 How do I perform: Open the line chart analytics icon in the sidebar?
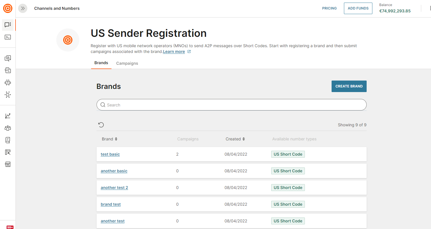tap(8, 116)
